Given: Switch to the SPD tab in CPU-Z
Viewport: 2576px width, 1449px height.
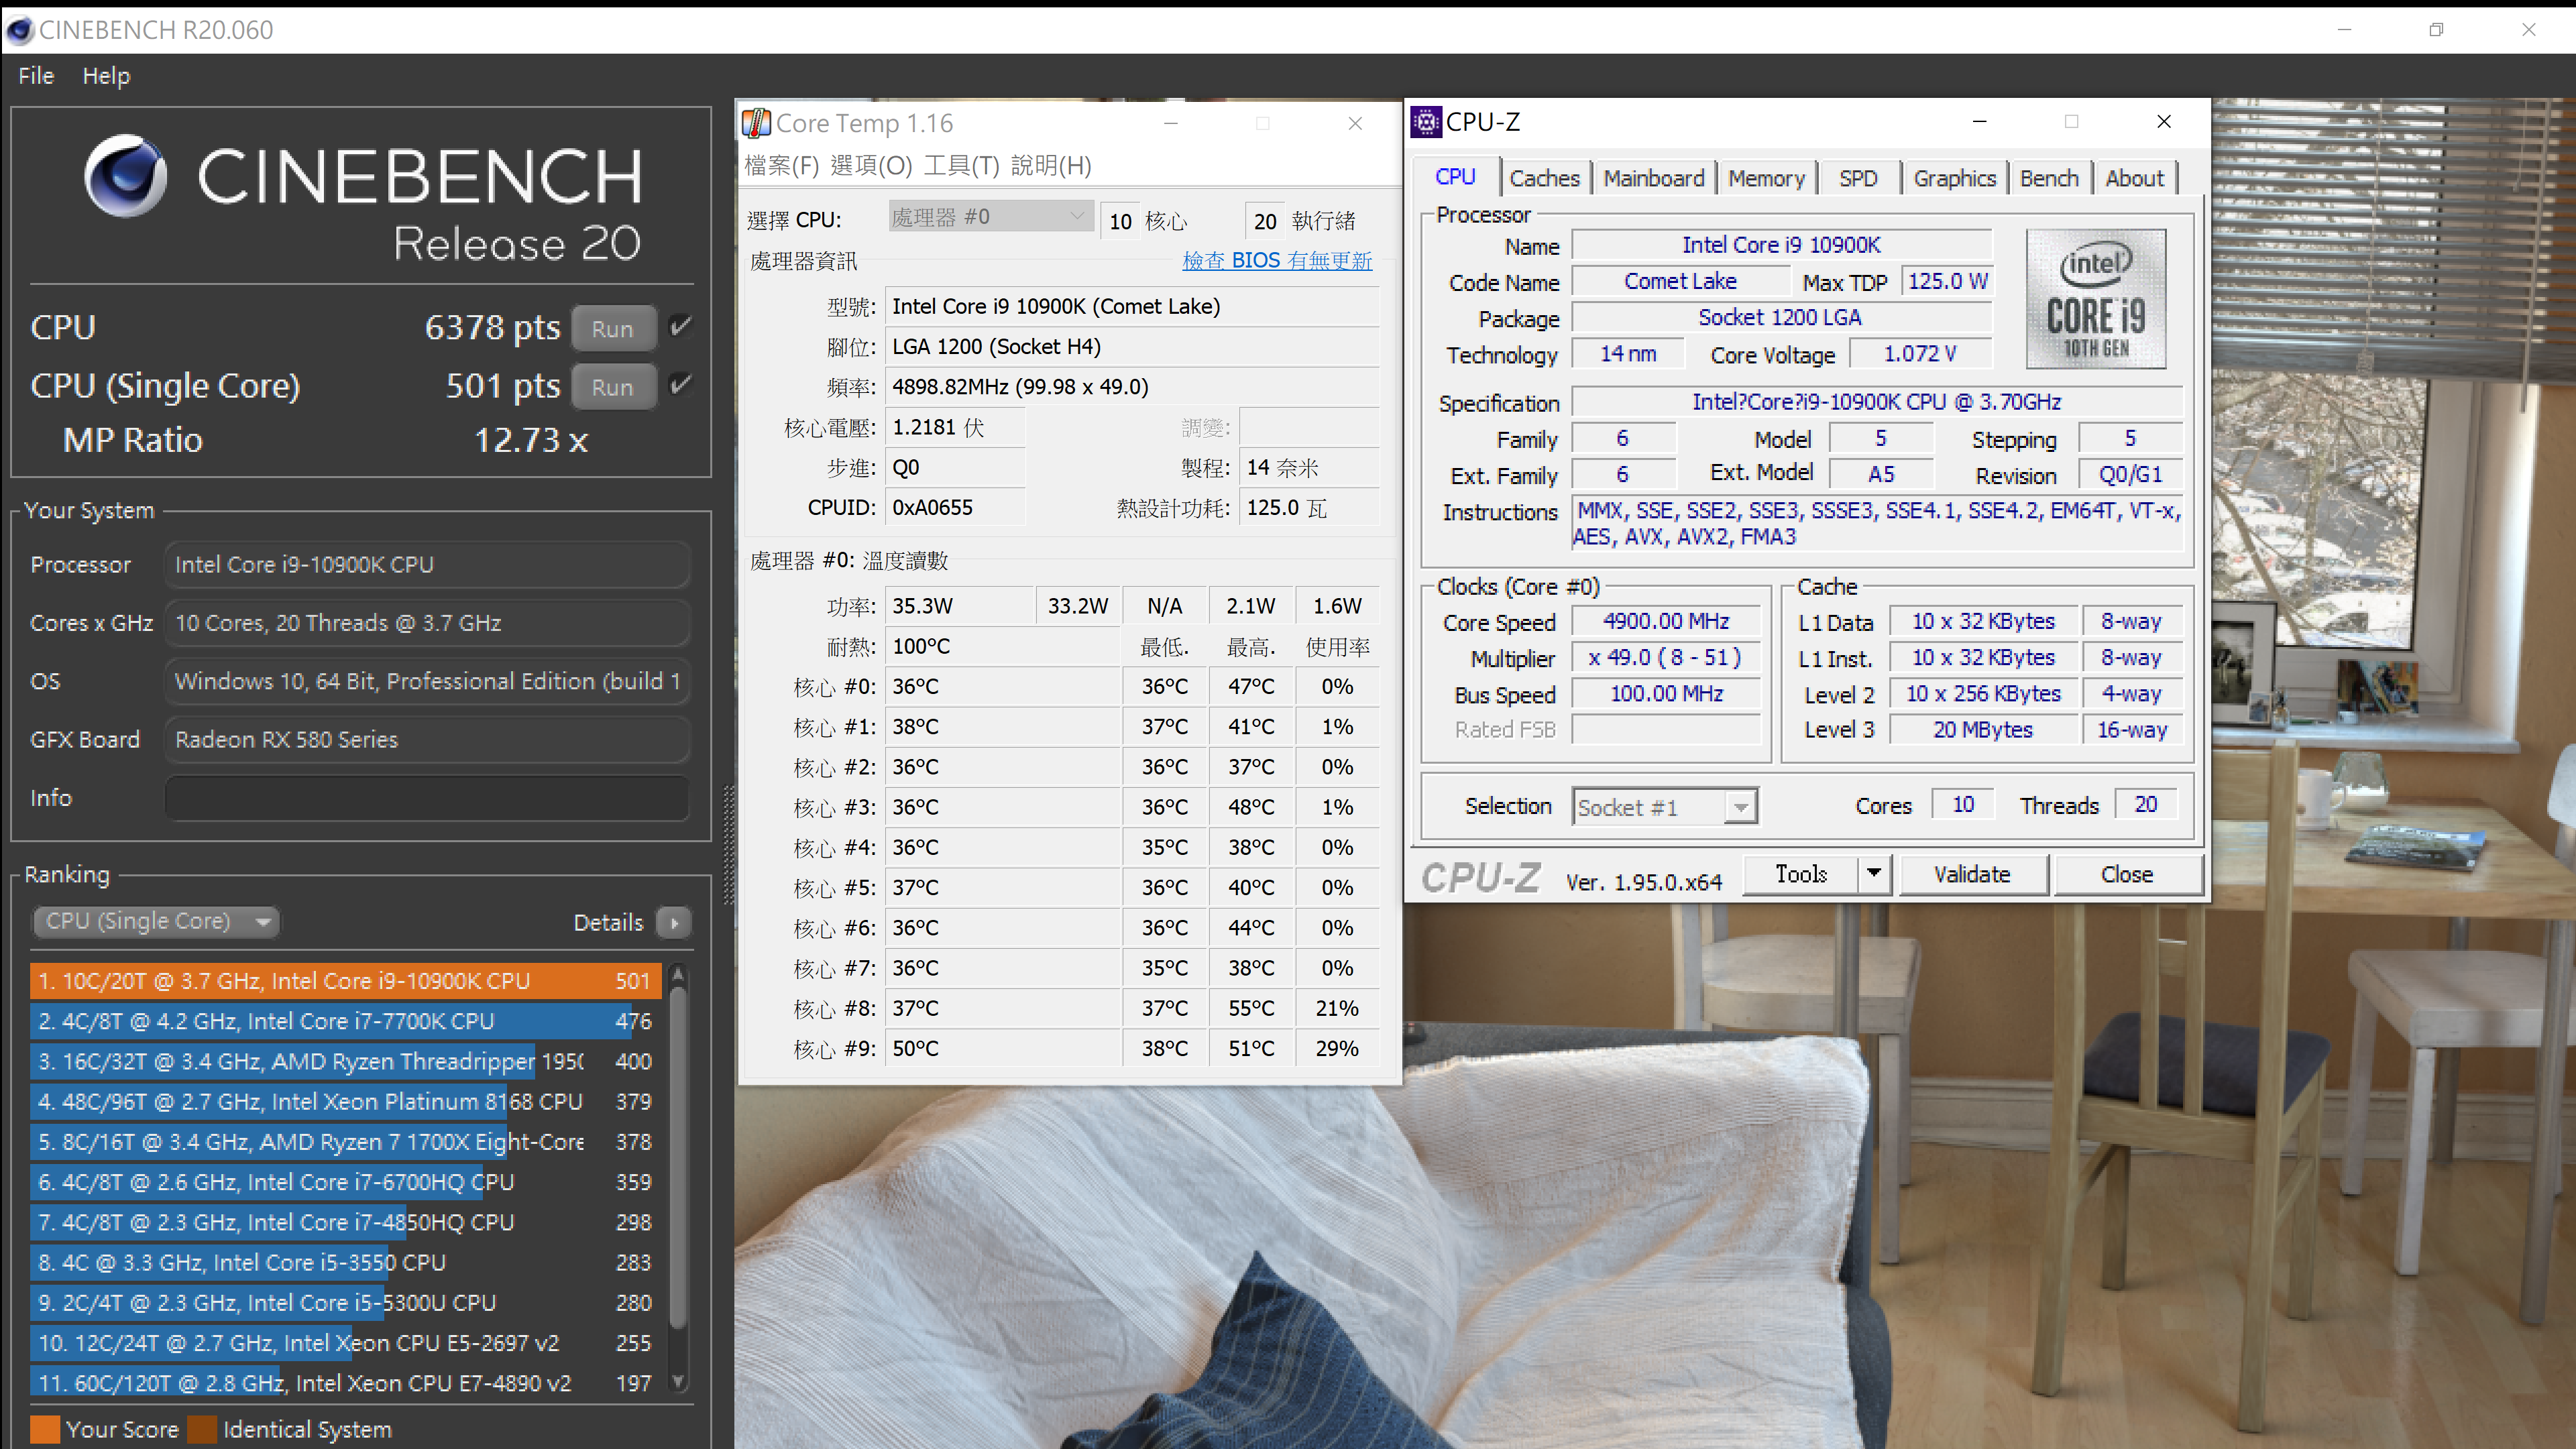Looking at the screenshot, I should (1858, 178).
